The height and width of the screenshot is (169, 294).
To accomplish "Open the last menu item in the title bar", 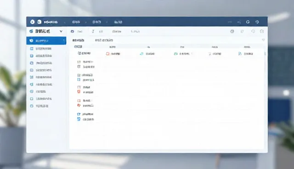I will 118,22.
